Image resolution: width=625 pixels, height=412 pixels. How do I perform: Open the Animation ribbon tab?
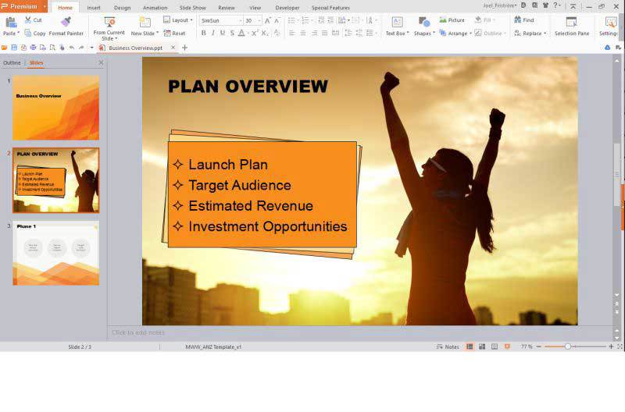click(x=155, y=7)
